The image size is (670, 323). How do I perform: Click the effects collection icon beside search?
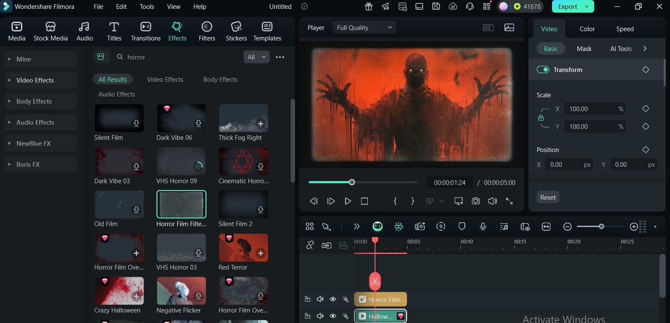pyautogui.click(x=101, y=57)
